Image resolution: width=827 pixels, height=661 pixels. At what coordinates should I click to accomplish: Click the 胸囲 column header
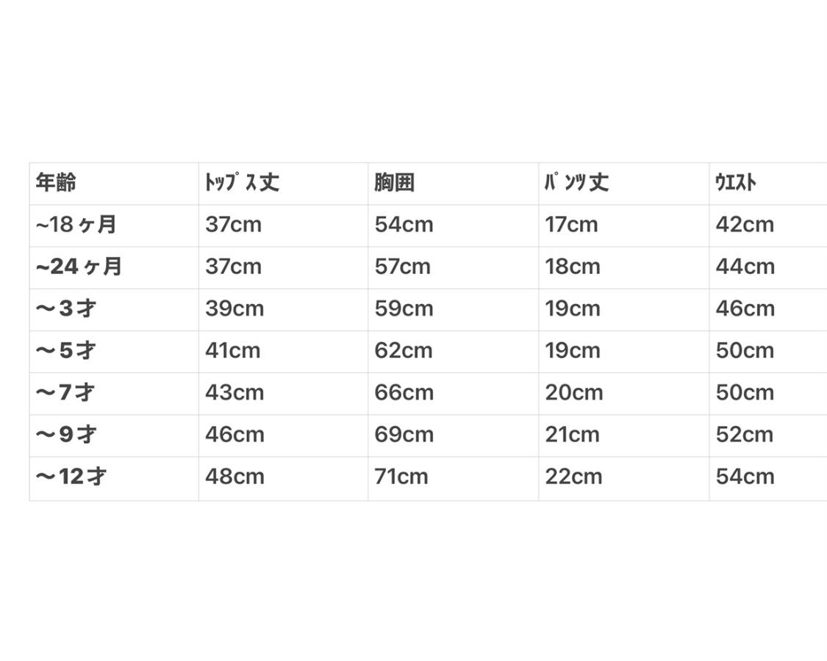point(394,183)
